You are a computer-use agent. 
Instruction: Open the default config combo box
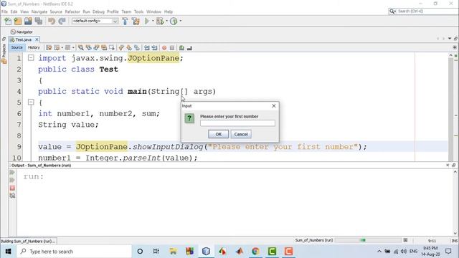pos(95,21)
